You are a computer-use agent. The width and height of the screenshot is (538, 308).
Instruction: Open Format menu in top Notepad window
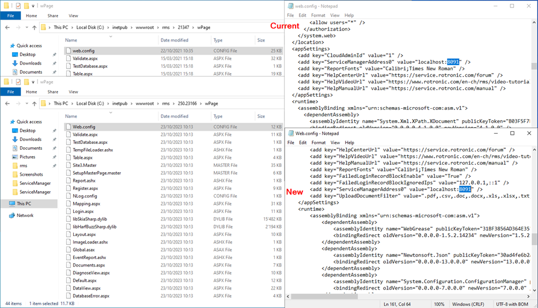point(318,16)
